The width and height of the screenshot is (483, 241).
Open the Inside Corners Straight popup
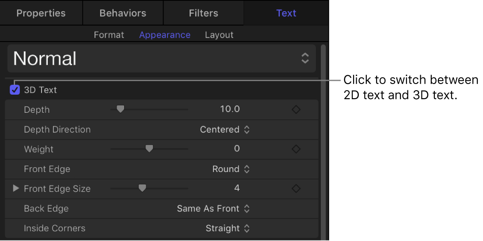click(x=228, y=229)
